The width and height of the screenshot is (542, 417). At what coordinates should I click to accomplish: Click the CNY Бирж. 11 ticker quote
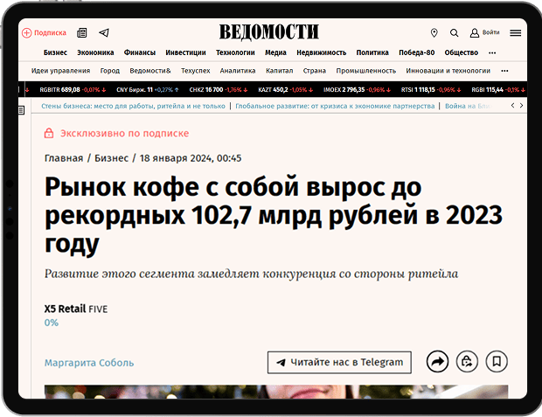coord(148,89)
